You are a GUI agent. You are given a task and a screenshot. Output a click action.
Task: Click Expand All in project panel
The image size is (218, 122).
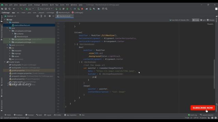pos(41,16)
